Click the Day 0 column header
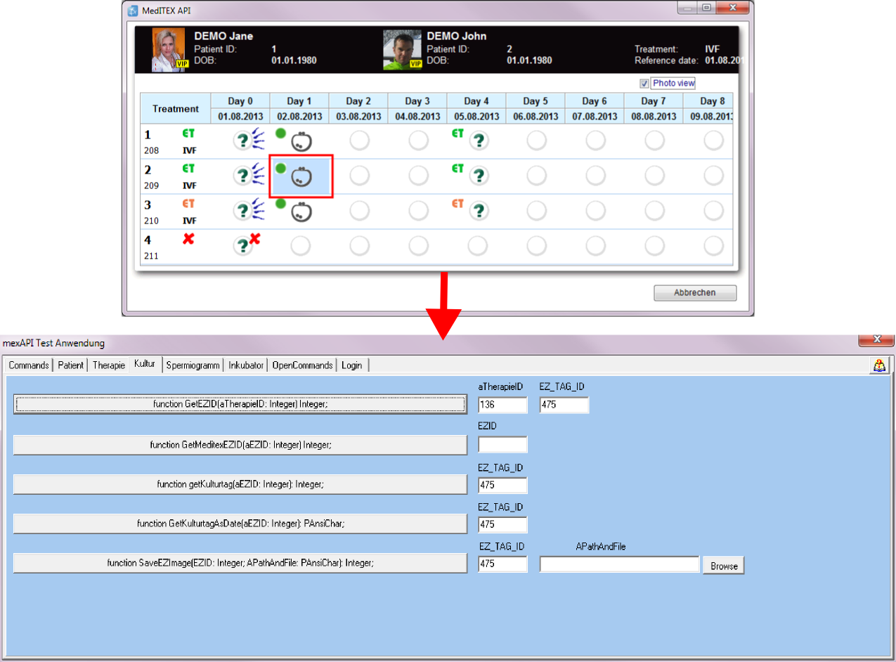 tap(240, 101)
